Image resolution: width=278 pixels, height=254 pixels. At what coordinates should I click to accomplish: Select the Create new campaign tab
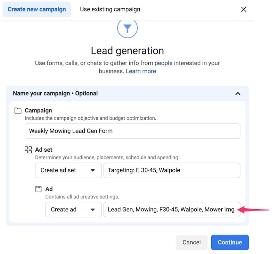point(36,9)
